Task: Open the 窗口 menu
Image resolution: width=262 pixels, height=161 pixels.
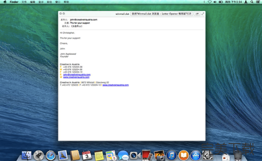Action: (x=58, y=2)
